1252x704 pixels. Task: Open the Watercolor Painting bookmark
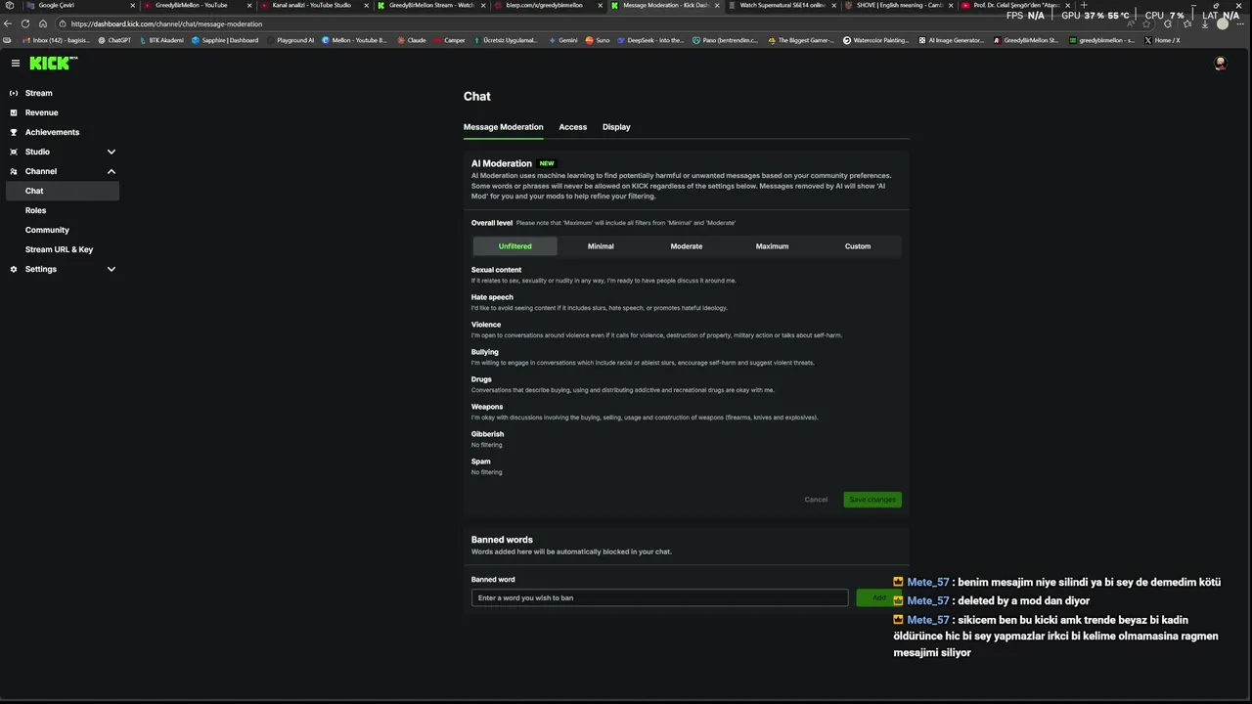click(876, 41)
